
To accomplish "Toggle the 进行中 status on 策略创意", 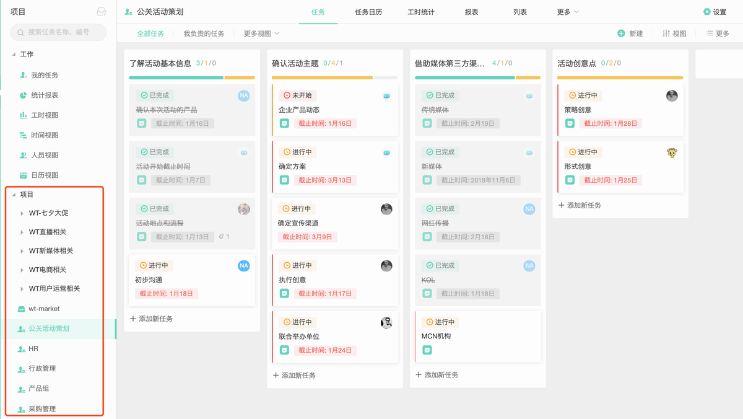I will pyautogui.click(x=583, y=95).
